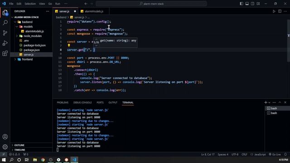The height and width of the screenshot is (163, 290).
Task: Expand the node_modules folder
Action: pos(17,36)
